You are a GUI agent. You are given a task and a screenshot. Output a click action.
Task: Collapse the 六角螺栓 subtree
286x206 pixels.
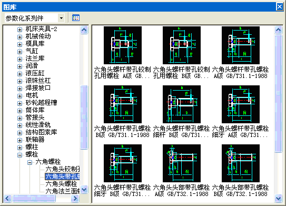tap(29, 162)
